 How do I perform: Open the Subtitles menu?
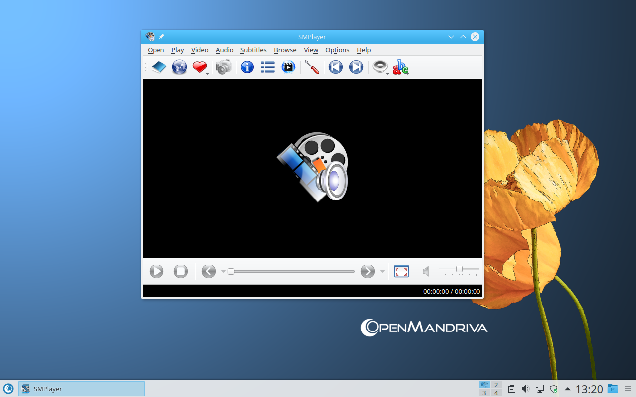253,50
